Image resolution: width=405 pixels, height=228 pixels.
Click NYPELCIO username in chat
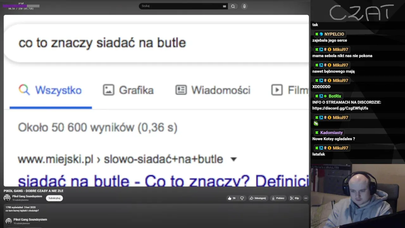click(x=334, y=34)
